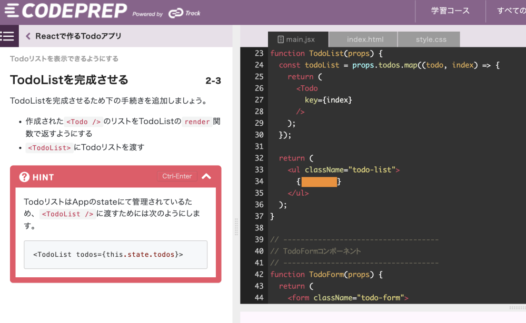This screenshot has width=526, height=323.
Task: Open the hamburger chapter list menu
Action: [x=8, y=36]
